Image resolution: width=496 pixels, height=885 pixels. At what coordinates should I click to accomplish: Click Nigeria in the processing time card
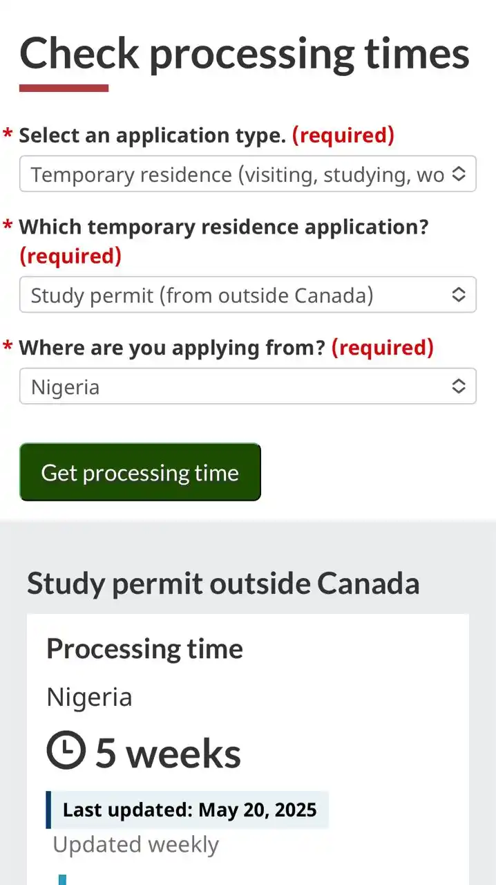click(x=89, y=697)
